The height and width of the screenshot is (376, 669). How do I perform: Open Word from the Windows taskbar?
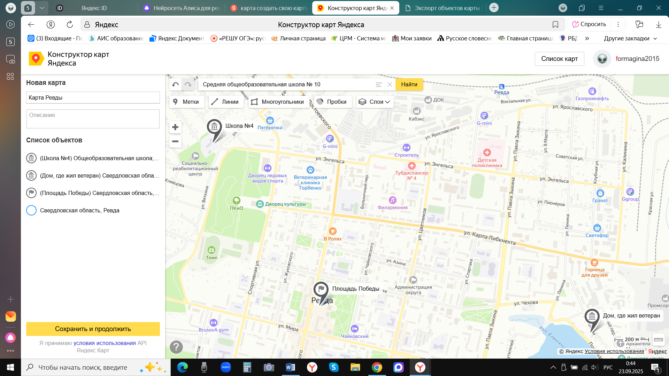(x=290, y=367)
